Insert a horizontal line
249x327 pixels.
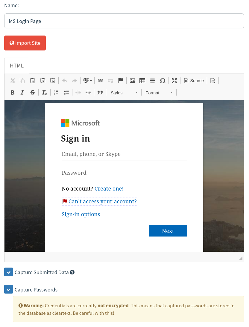pyautogui.click(x=152, y=81)
